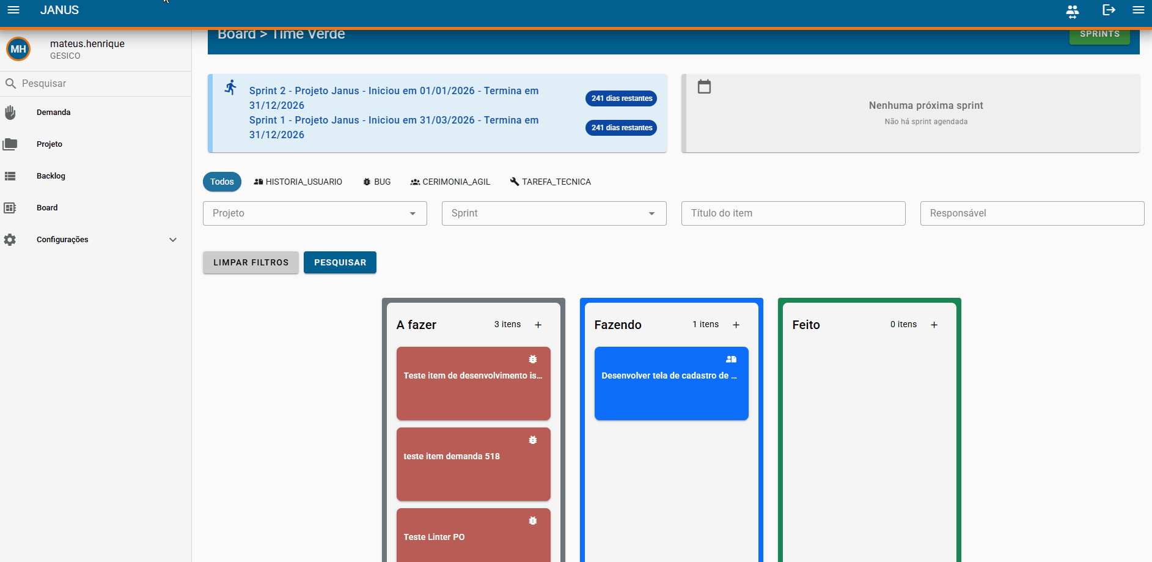Click the logout icon in header
The height and width of the screenshot is (562, 1152).
click(x=1109, y=10)
